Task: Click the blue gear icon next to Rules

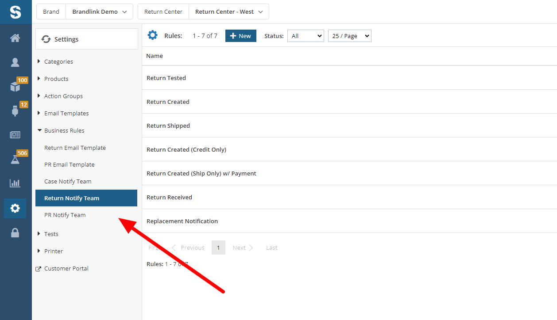Action: (152, 35)
